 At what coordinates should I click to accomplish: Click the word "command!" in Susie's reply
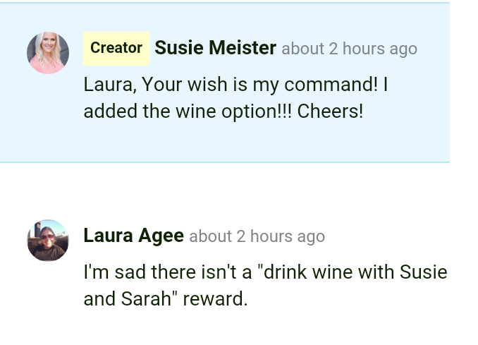point(331,85)
